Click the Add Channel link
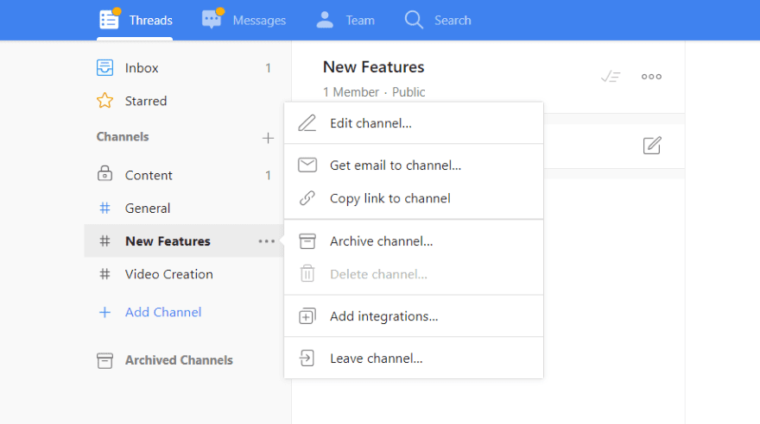 point(162,312)
